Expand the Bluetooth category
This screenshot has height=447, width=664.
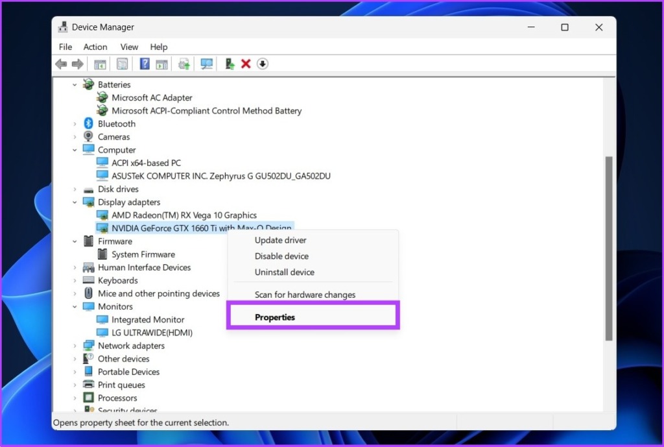click(75, 124)
